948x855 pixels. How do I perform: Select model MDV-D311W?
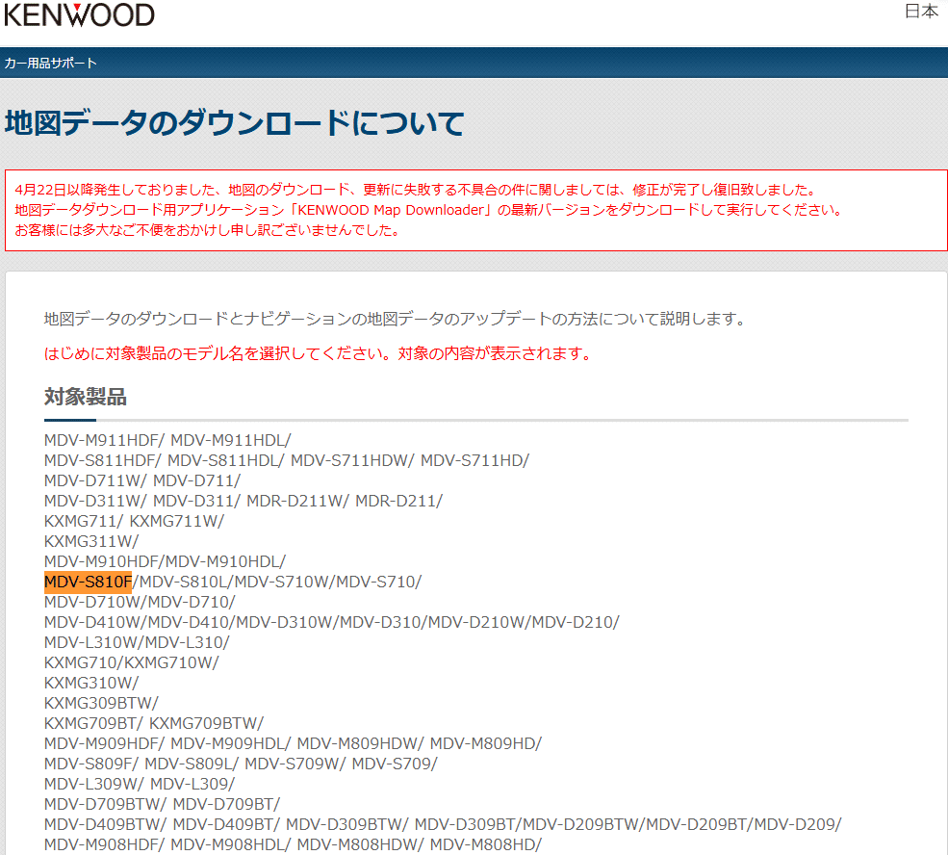click(x=92, y=501)
